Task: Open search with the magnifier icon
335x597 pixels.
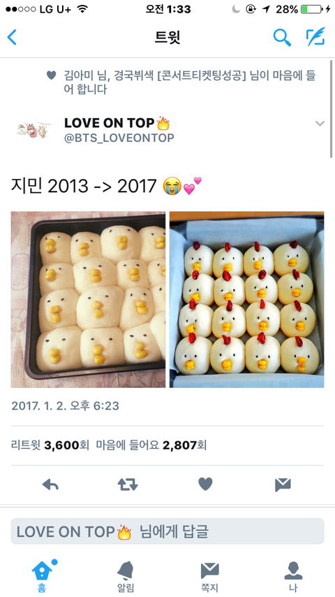Action: coord(282,37)
